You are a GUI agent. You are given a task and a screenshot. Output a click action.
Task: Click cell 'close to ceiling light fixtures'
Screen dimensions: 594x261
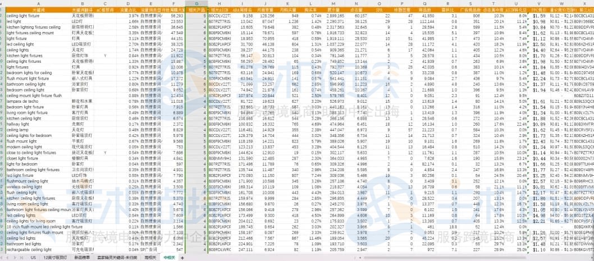pos(38,153)
